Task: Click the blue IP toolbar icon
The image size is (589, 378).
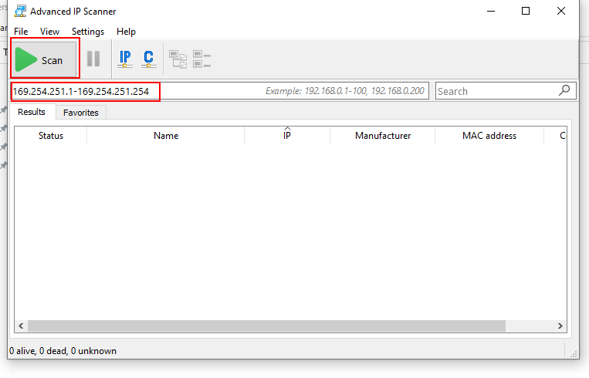Action: (x=125, y=59)
